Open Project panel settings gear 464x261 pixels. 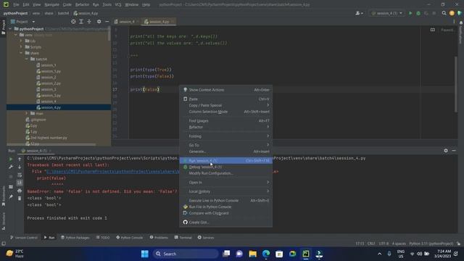tap(99, 22)
